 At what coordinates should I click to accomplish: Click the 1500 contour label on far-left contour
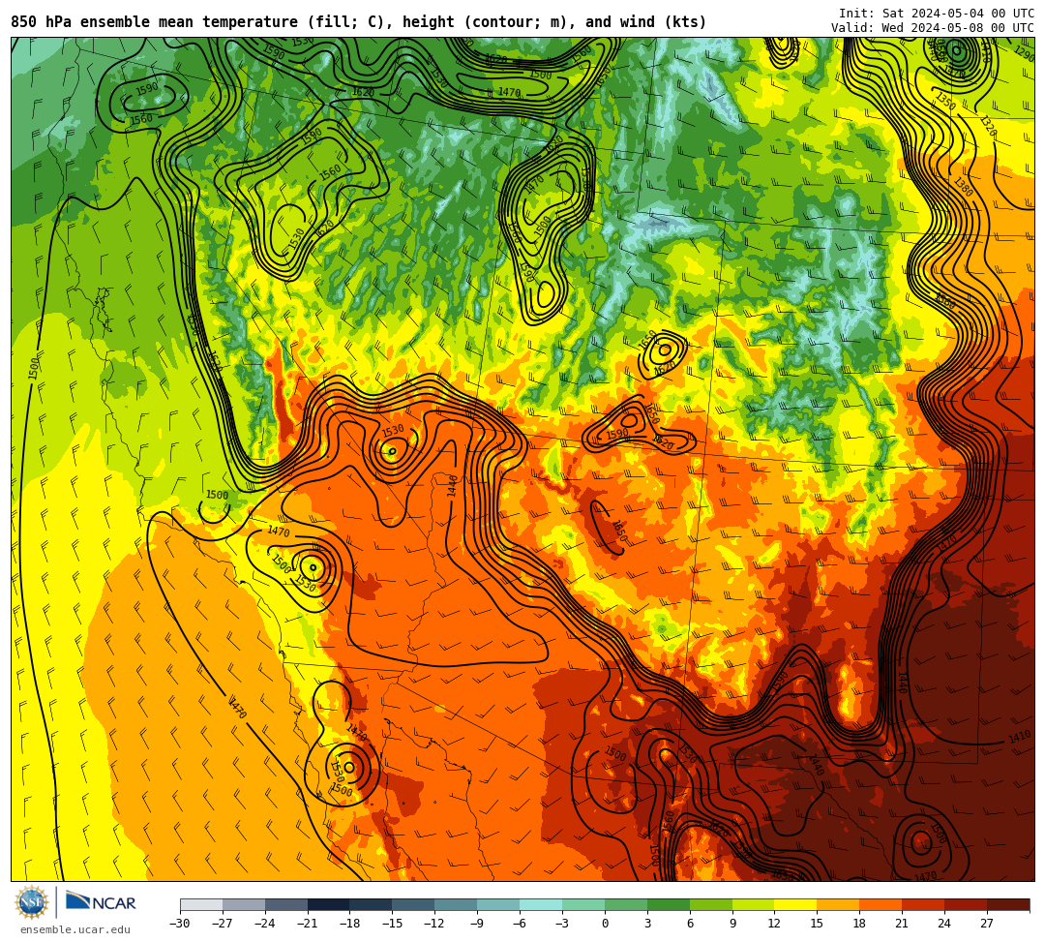coord(34,369)
